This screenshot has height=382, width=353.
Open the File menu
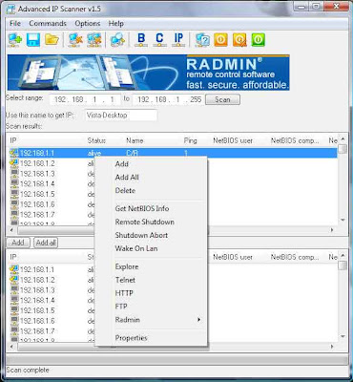click(x=15, y=24)
